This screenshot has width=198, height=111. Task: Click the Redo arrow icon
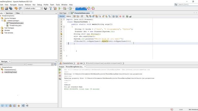(x=20, y=8)
